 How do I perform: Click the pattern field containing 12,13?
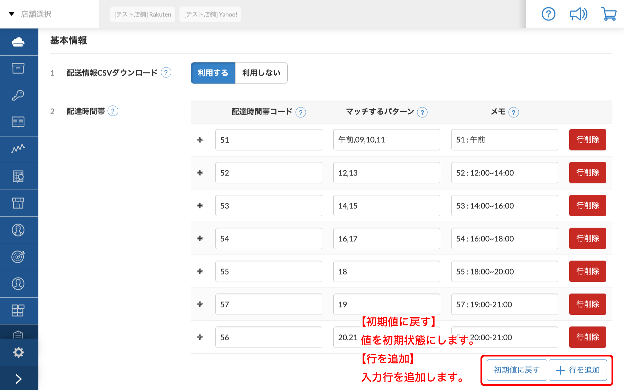pyautogui.click(x=386, y=173)
